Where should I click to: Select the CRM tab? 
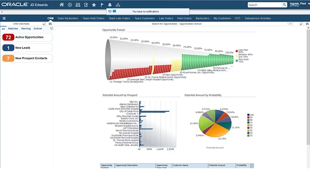[x=50, y=19]
